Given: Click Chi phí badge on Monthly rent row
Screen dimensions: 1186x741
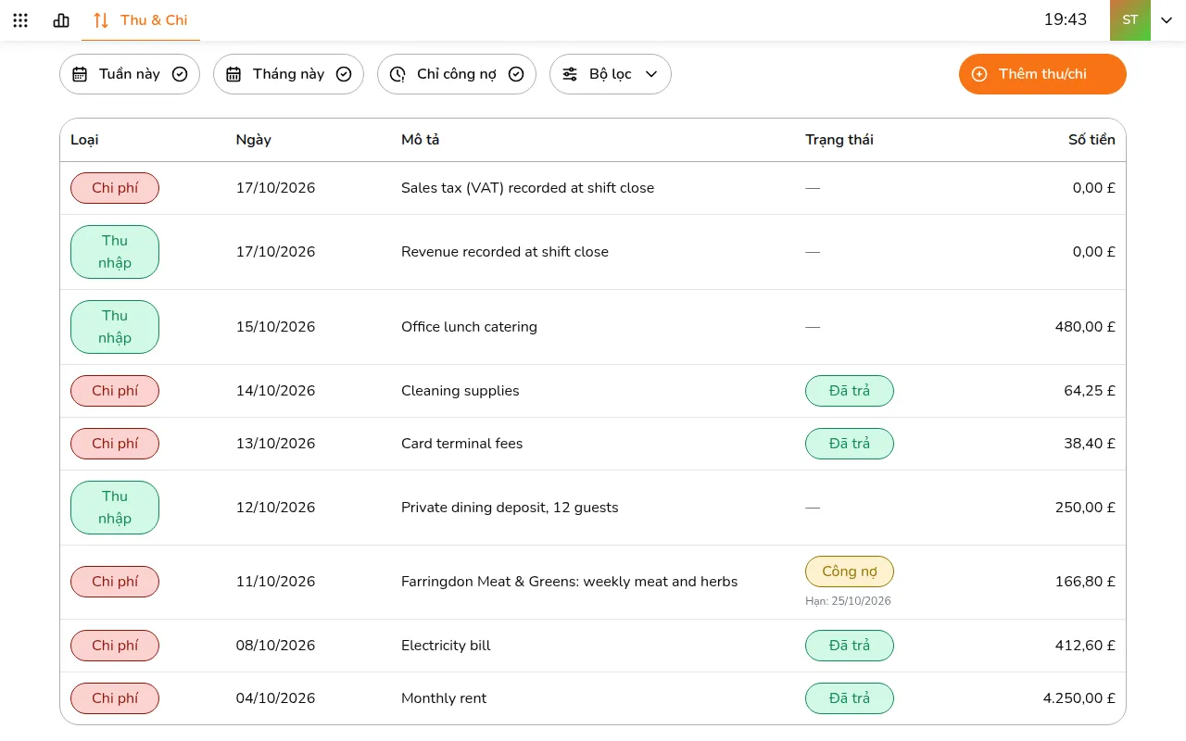Looking at the screenshot, I should tap(115, 698).
